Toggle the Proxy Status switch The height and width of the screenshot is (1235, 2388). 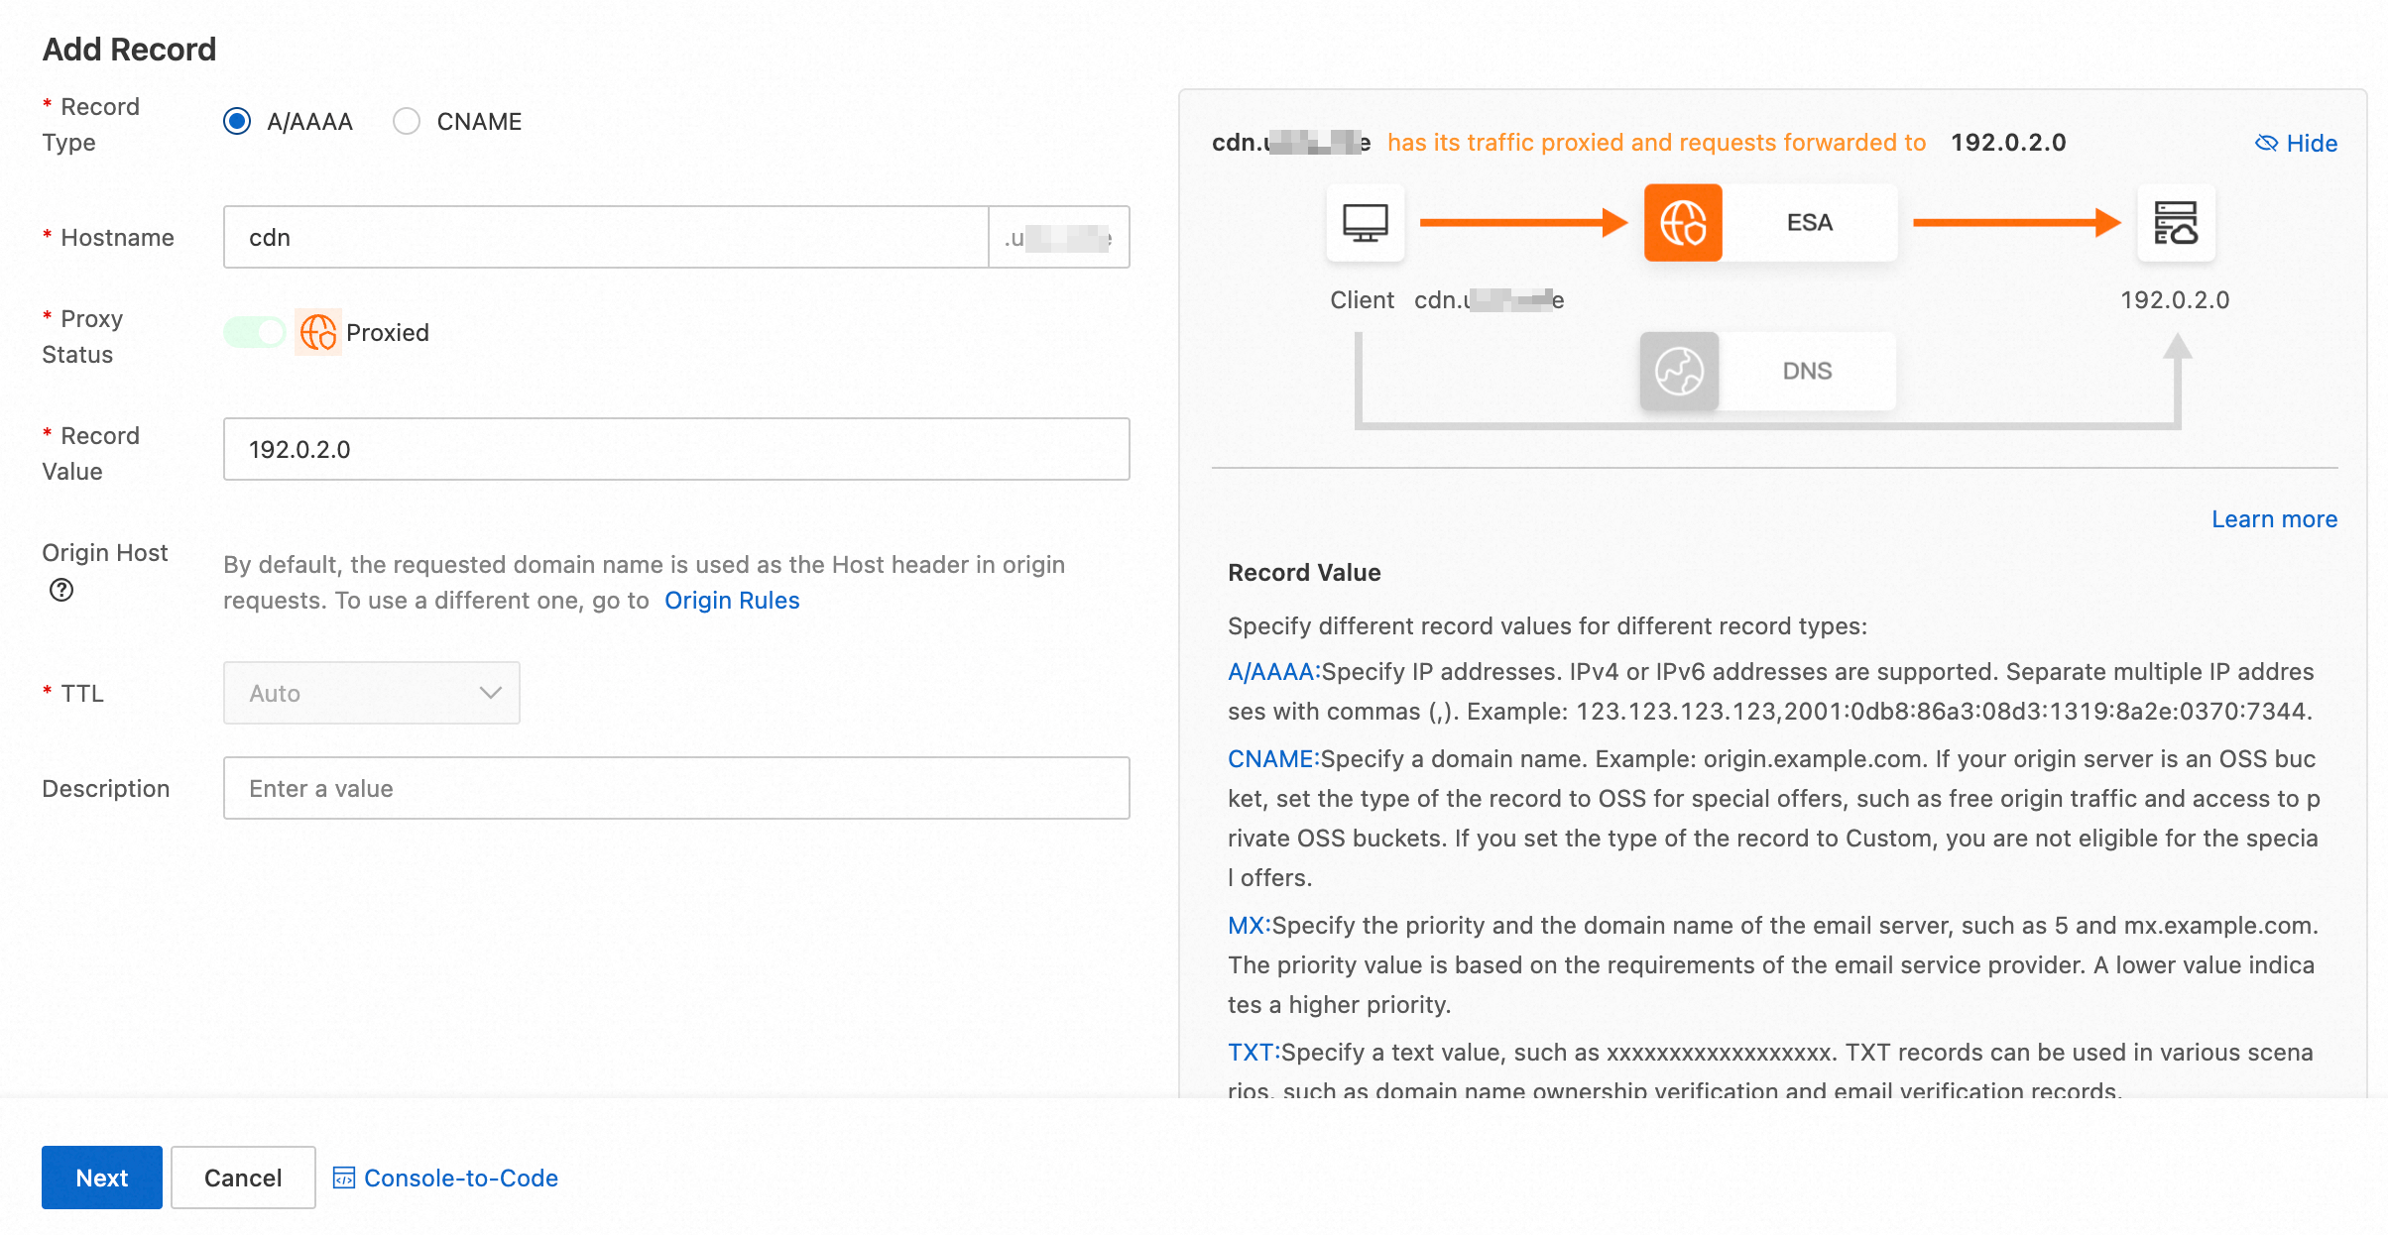[x=255, y=333]
